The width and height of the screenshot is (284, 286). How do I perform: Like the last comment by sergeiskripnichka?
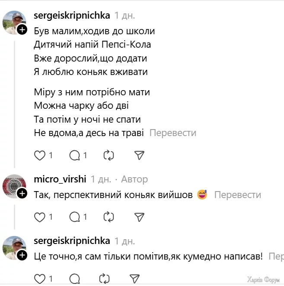[x=40, y=278]
